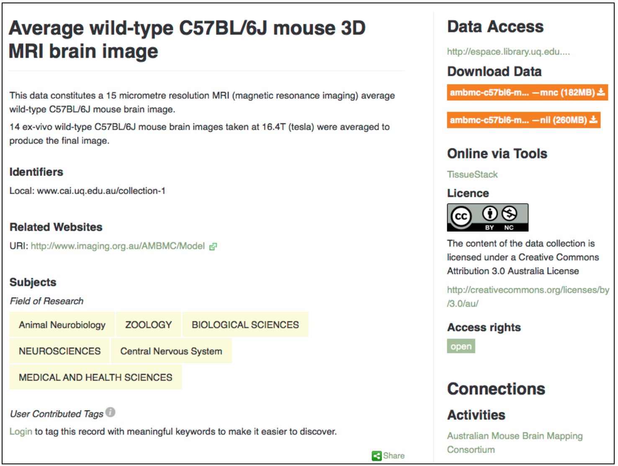Click the green Share icon
Viewport: 618px width, 466px height.
[376, 456]
